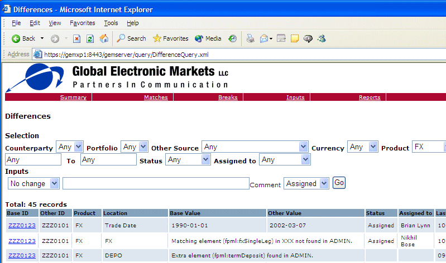446x263 pixels.
Task: Click the page icon in address bar
Action: 37,54
